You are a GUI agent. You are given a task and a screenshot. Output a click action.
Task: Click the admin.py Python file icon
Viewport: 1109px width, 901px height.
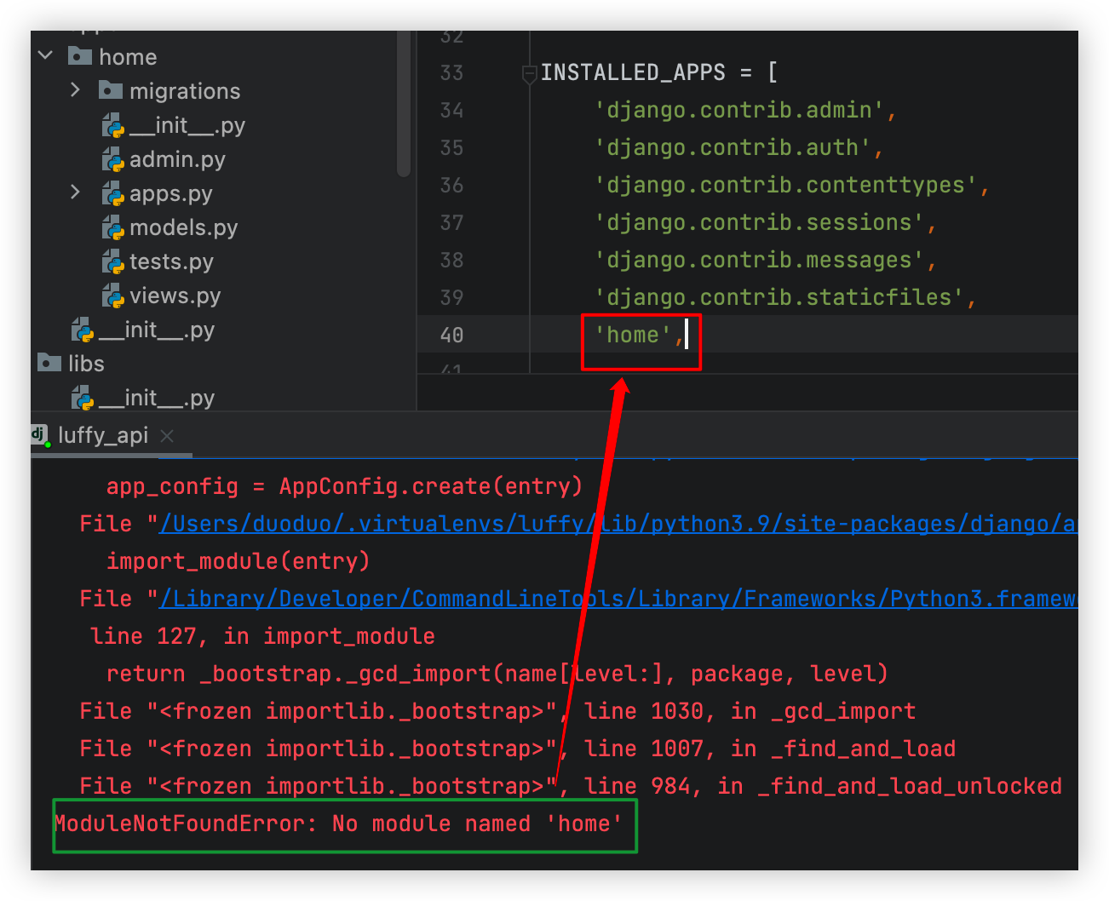tap(112, 159)
